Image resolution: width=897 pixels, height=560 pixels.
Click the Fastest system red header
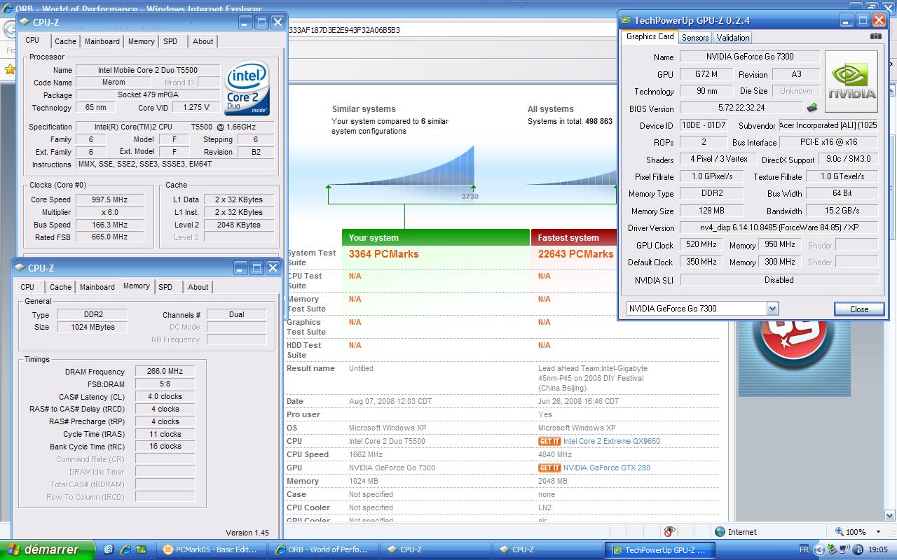(x=574, y=238)
